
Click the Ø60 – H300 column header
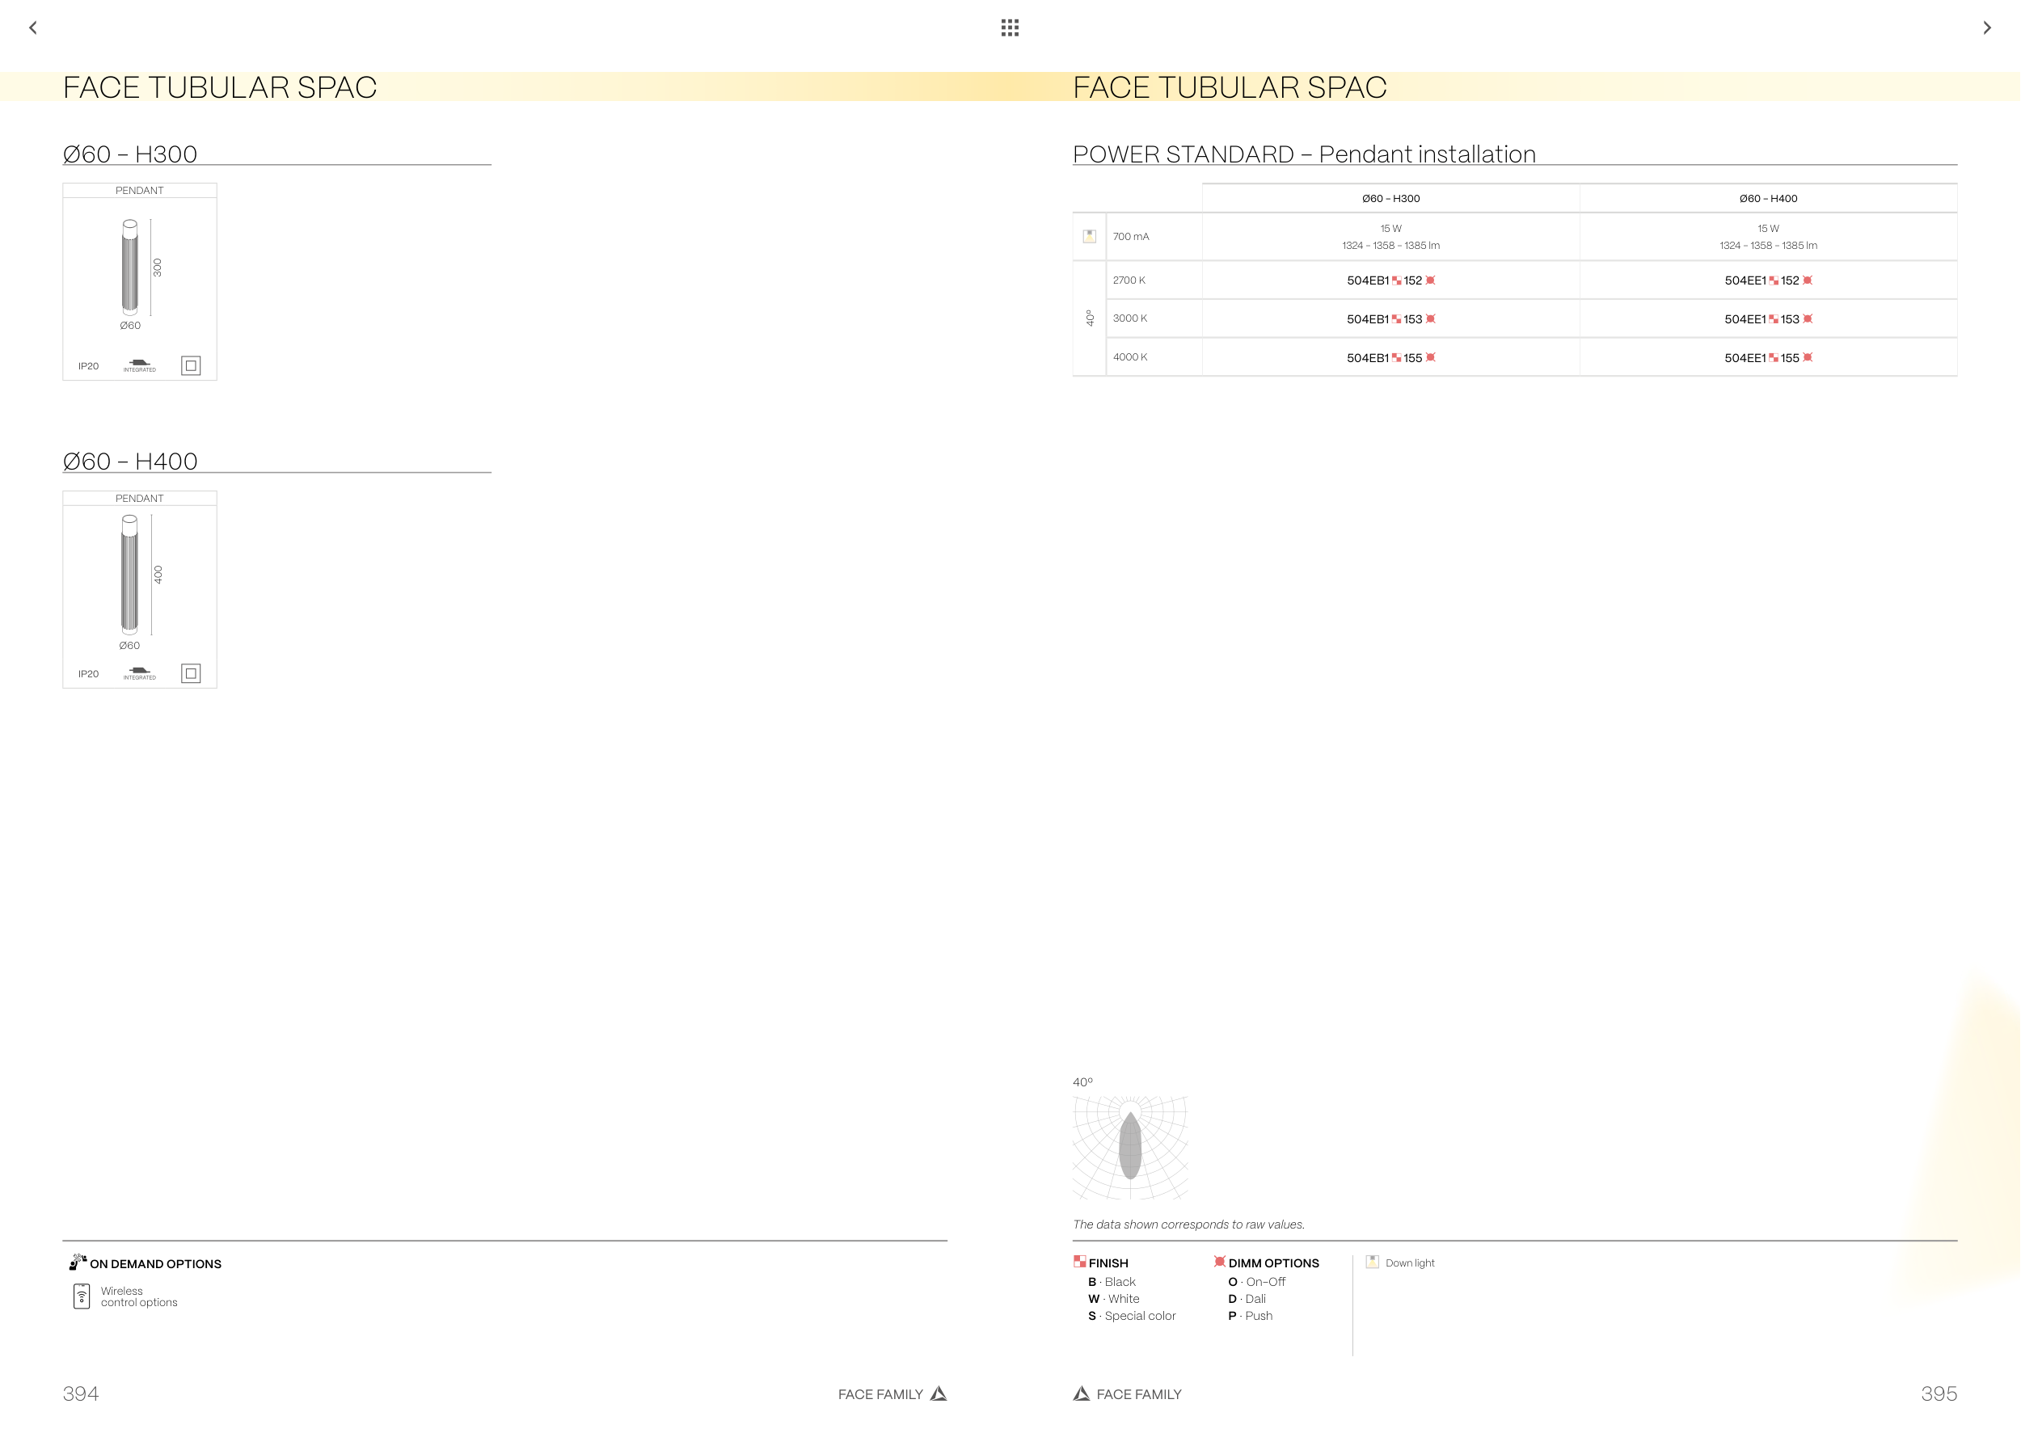click(1390, 199)
